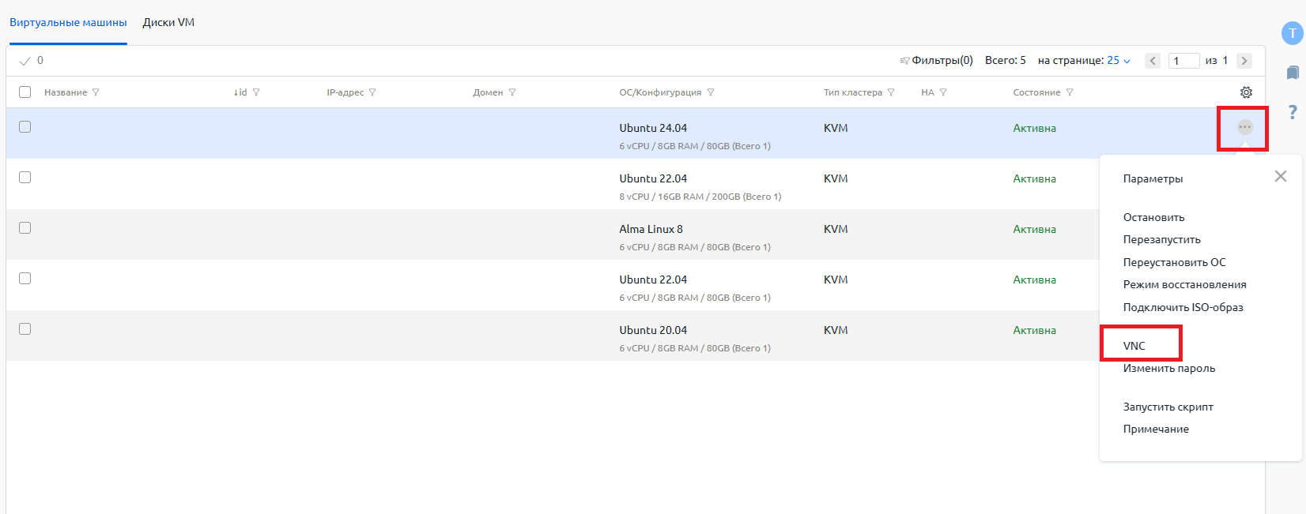Open the user avatar 'T' icon
The width and height of the screenshot is (1306, 514).
(1292, 33)
